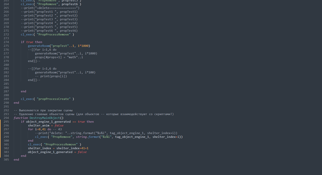The image size is (322, 175).
Task: Click comment "Выполняется при закрытии сцены"
Action: (x=45, y=110)
